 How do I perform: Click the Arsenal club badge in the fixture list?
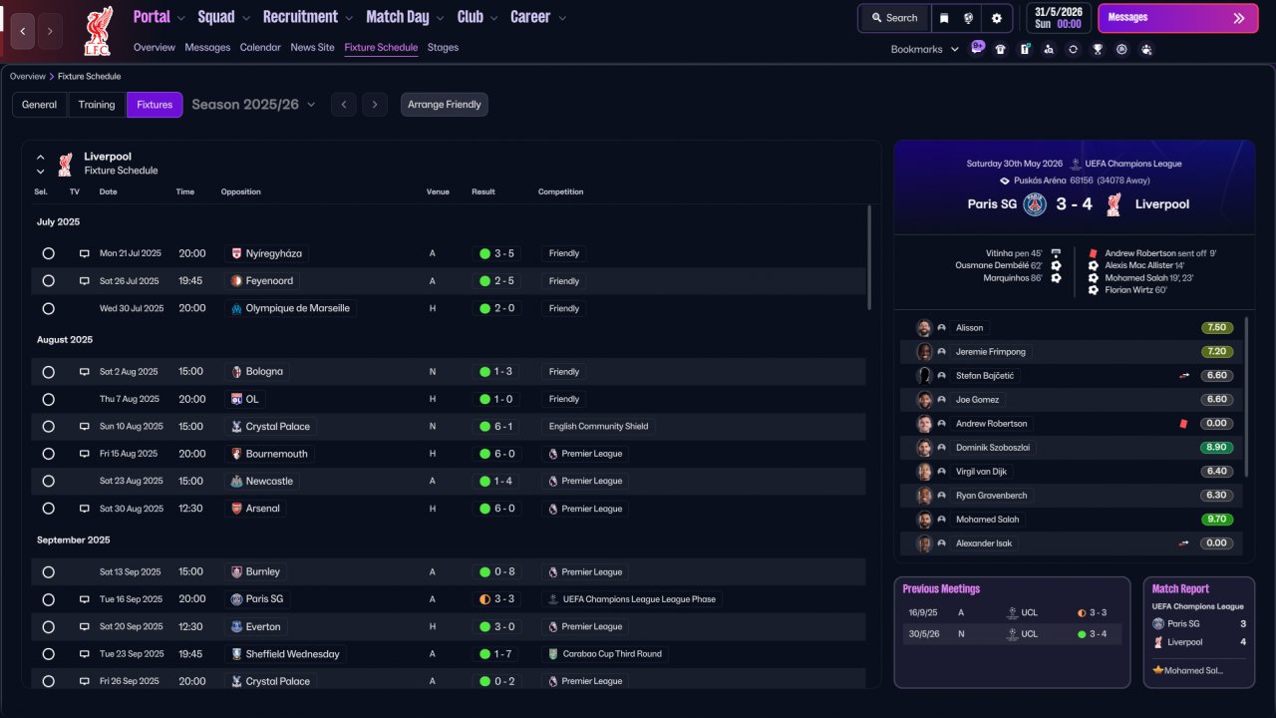pos(236,509)
